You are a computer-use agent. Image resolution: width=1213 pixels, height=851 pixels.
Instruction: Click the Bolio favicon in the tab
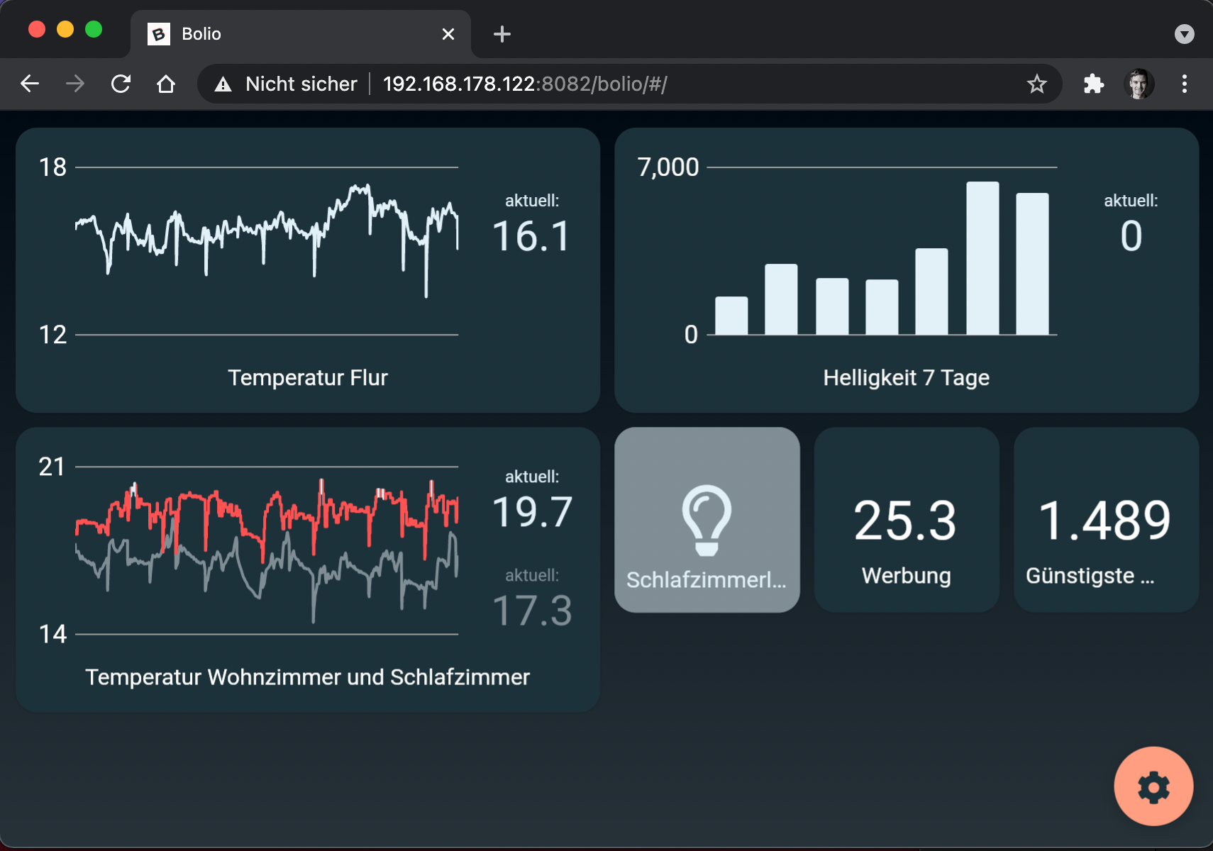(159, 34)
